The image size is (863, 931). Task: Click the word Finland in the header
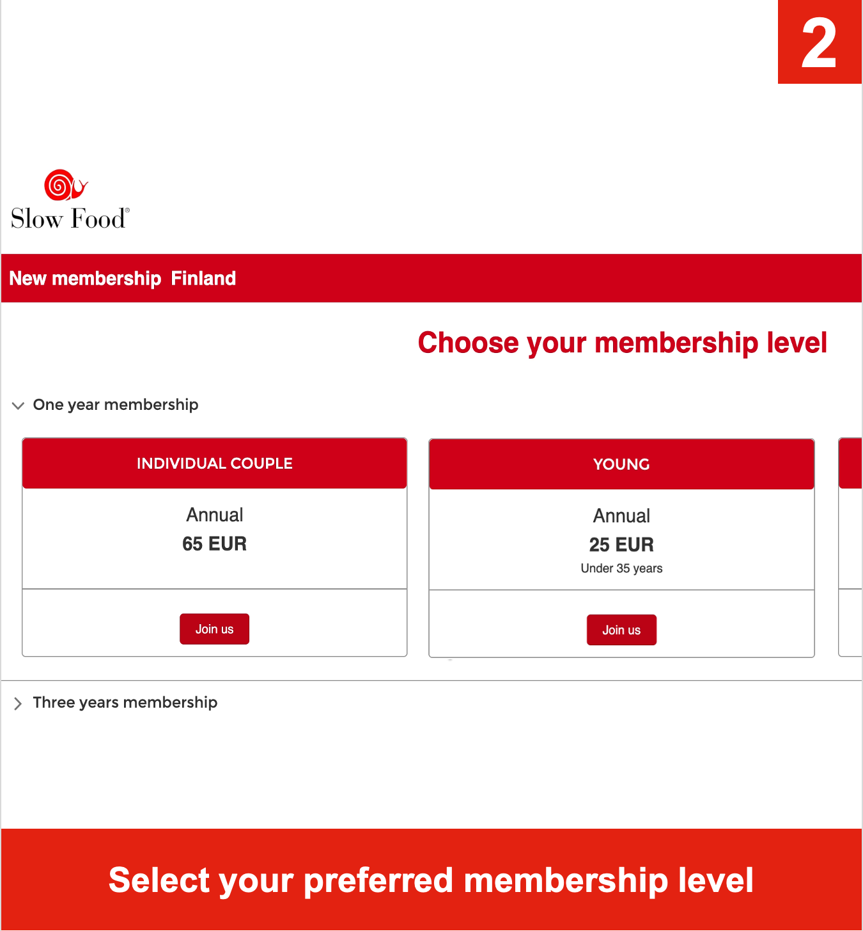click(203, 278)
